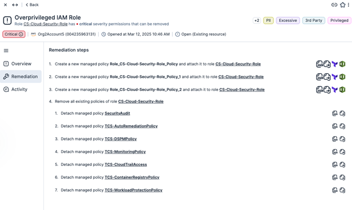
Task: Star this finding as favorite
Action: coord(342,5)
